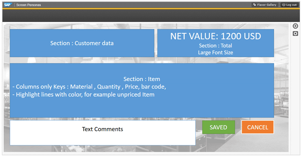Click the square target icon below the gear
The height and width of the screenshot is (161, 304).
295,34
